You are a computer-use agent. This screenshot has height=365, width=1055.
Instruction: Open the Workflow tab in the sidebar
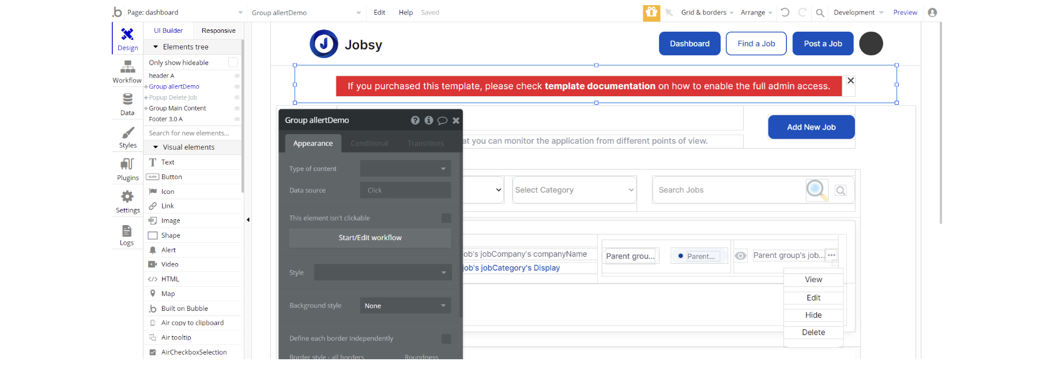click(x=127, y=72)
